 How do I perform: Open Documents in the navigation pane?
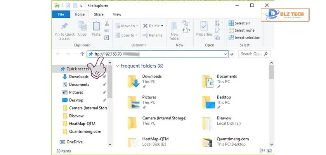coord(79,84)
